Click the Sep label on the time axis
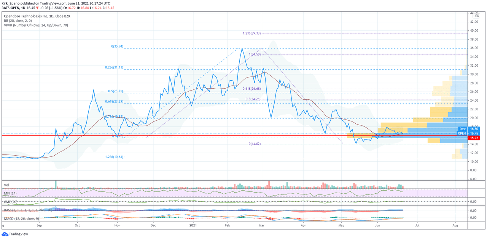Viewport: 487px width, 239px height. click(x=39, y=226)
